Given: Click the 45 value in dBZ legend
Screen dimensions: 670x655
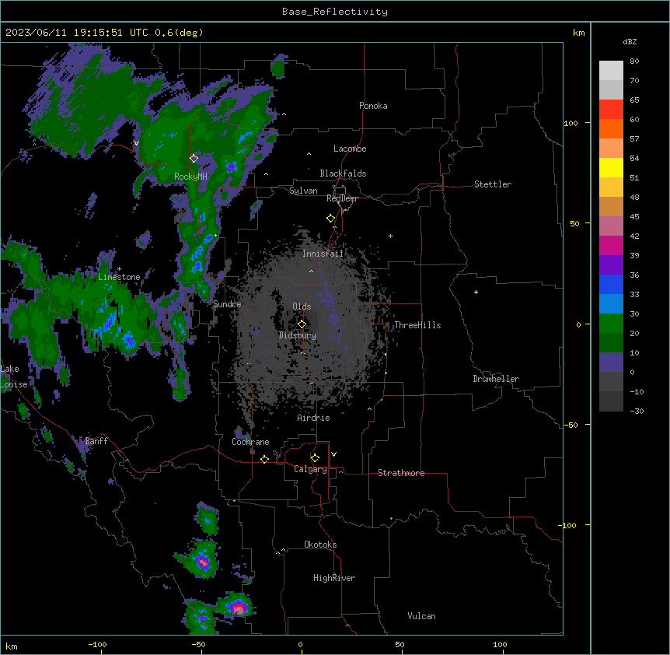Looking at the screenshot, I should coord(634,217).
